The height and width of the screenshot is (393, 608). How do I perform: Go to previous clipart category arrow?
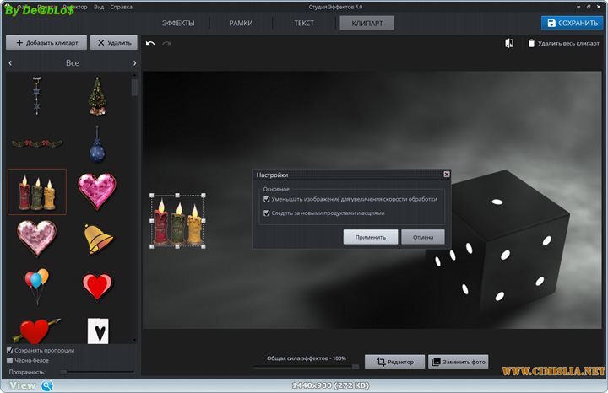click(10, 63)
